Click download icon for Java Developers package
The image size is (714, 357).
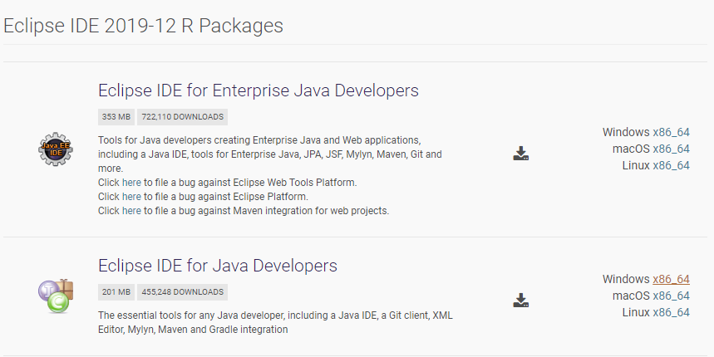pos(521,301)
